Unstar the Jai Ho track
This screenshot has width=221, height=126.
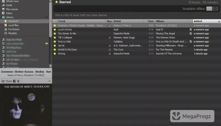pos(55,46)
